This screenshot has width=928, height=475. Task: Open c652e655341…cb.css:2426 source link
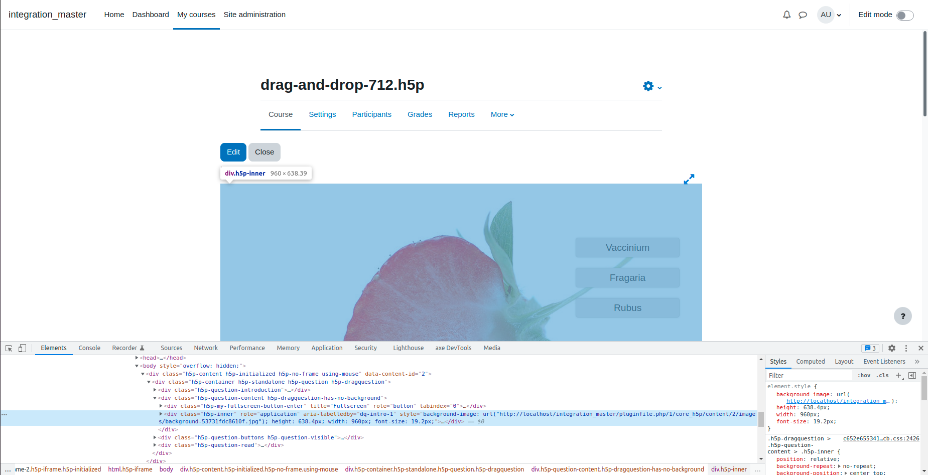(x=881, y=438)
